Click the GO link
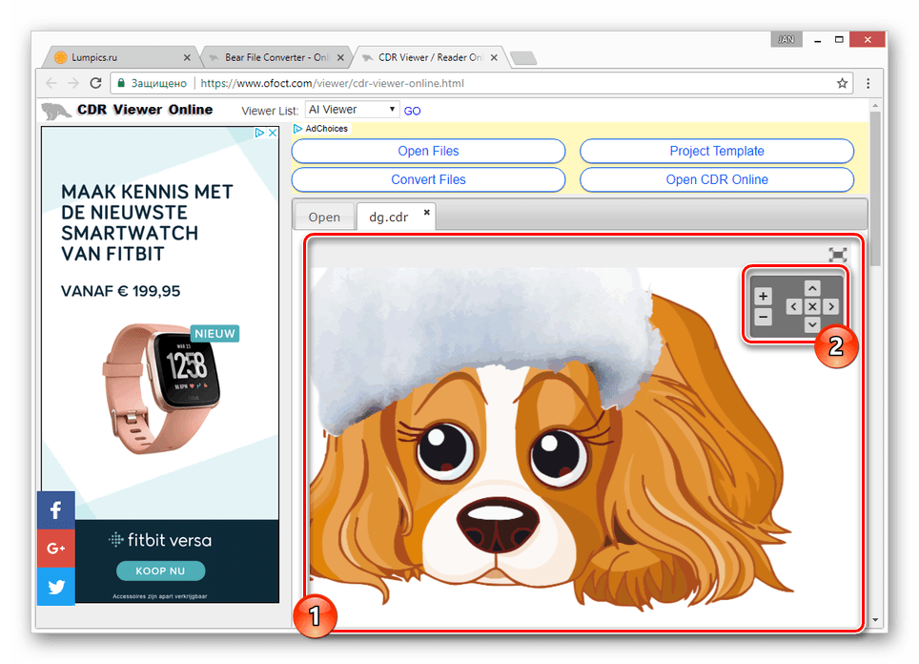Image resolution: width=919 pixels, height=664 pixels. (x=412, y=111)
